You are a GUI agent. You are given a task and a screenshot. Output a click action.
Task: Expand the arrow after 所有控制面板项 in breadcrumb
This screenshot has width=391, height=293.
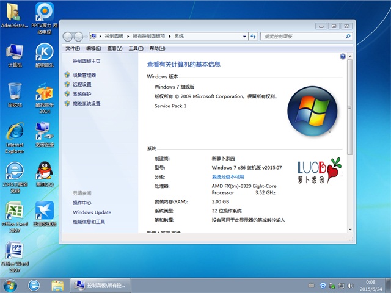click(170, 37)
